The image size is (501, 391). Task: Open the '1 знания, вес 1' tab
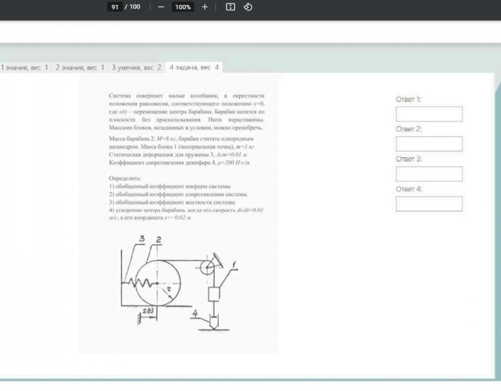[x=24, y=68]
